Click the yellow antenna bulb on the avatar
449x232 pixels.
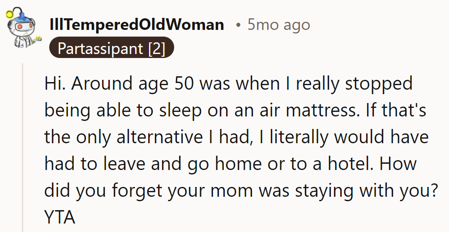pos(9,14)
